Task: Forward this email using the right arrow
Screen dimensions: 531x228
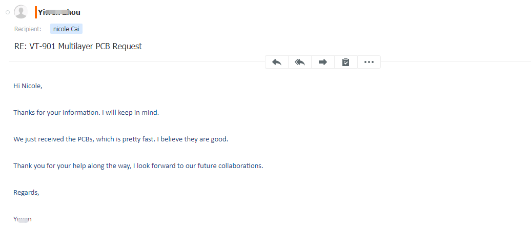Action: click(323, 62)
